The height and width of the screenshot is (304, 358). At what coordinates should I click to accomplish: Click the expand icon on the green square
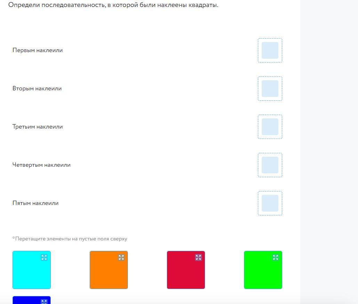276,257
